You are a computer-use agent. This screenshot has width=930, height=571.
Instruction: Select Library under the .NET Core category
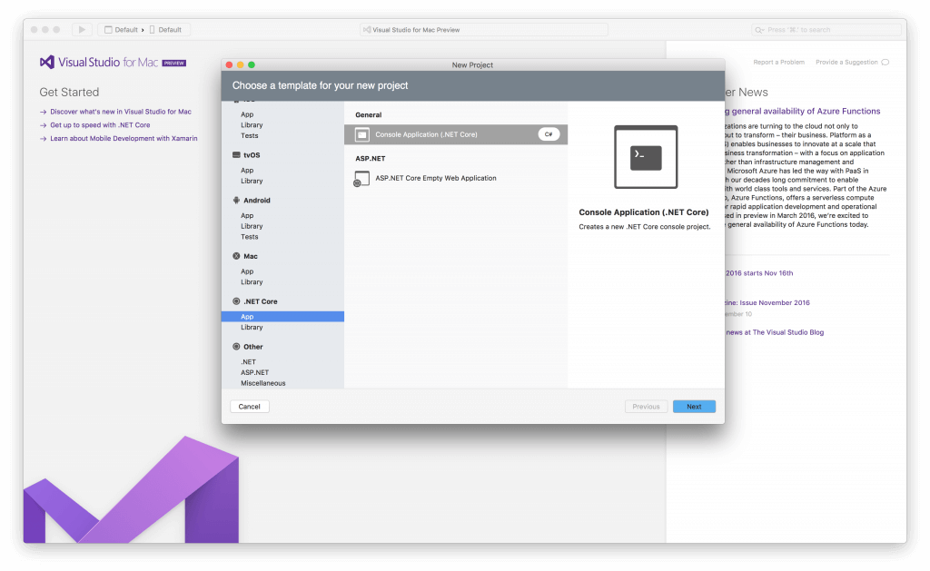(x=252, y=328)
